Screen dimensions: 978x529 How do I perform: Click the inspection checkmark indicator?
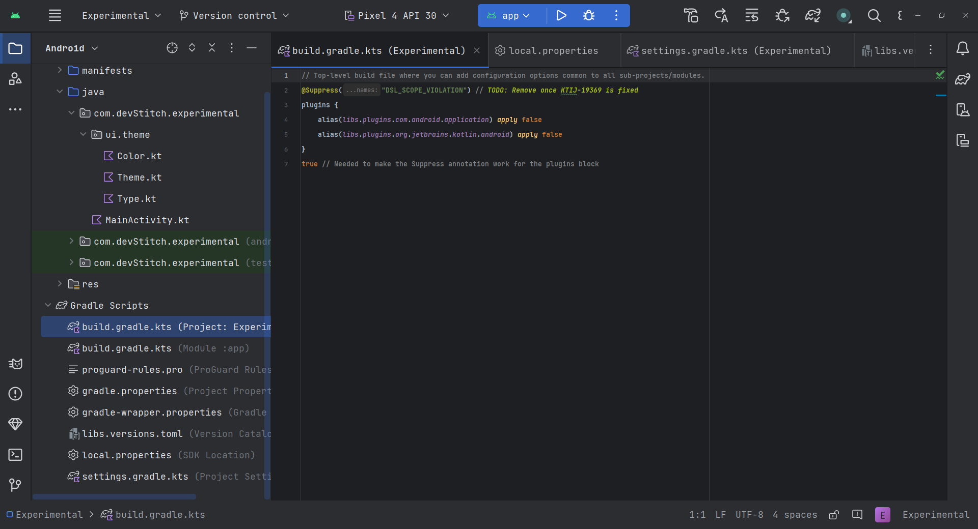coord(940,75)
